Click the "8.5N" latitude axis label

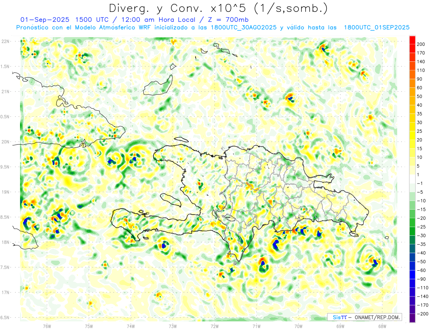(x=5, y=217)
